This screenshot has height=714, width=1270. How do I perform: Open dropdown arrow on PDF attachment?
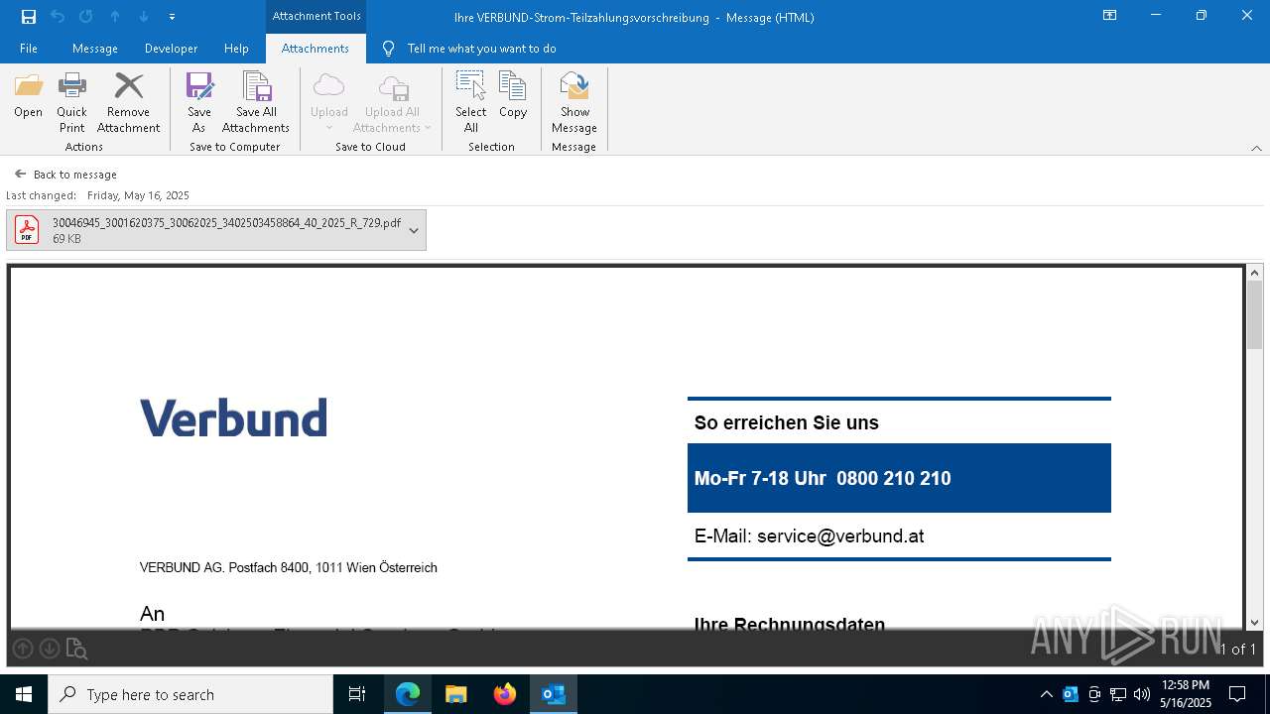pyautogui.click(x=414, y=230)
